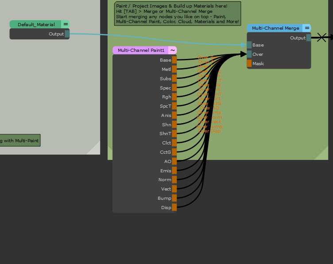Select the Default_Material node title bar
The height and width of the screenshot is (264, 333).
[x=36, y=24]
